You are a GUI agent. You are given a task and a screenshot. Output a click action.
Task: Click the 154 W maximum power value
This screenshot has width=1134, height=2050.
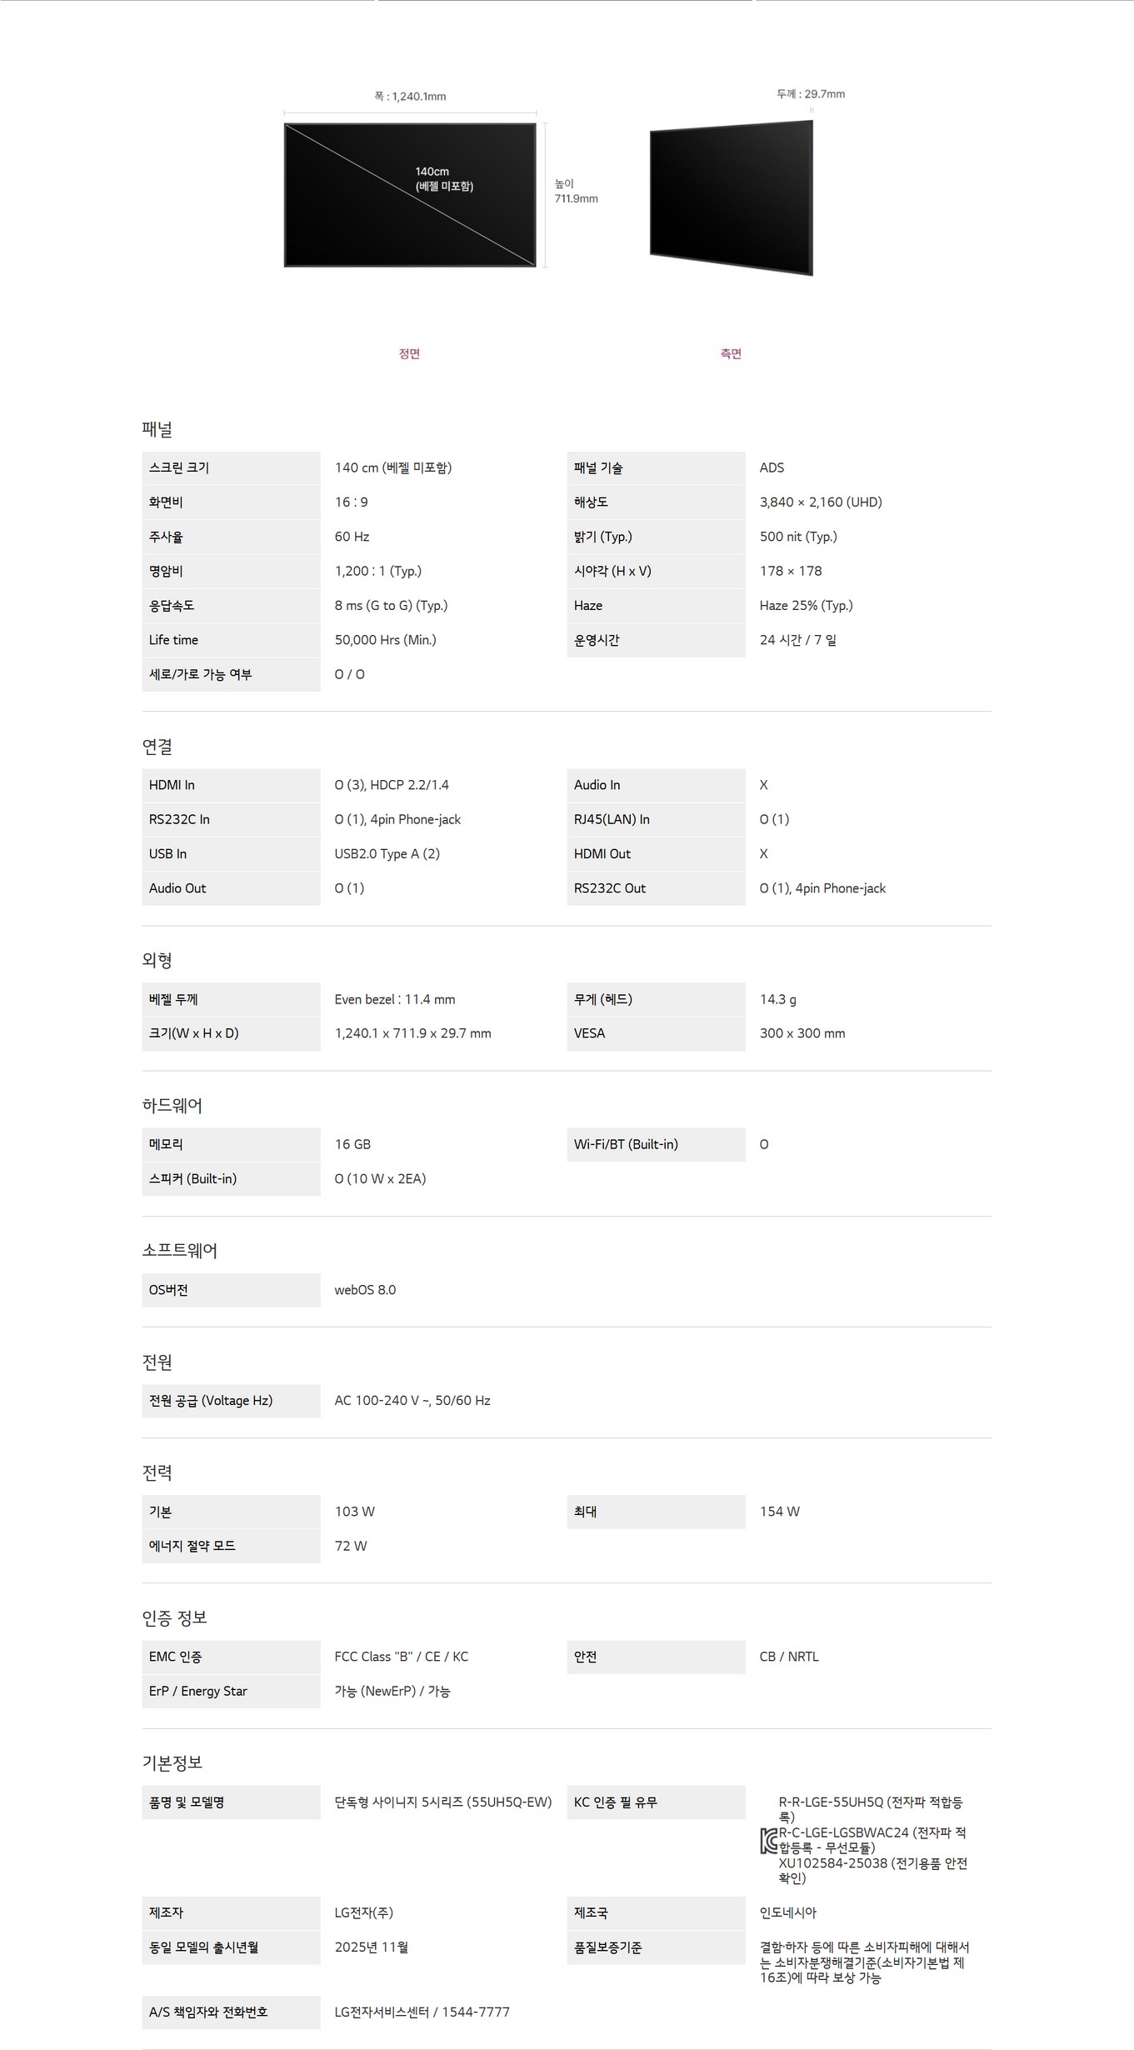click(x=780, y=1512)
